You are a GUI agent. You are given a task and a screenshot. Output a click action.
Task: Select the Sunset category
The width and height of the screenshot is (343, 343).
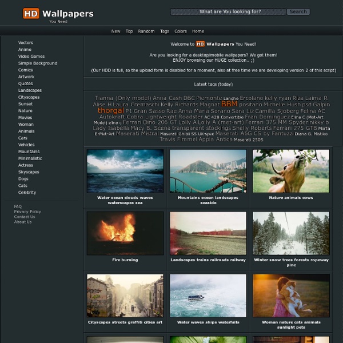click(x=25, y=104)
